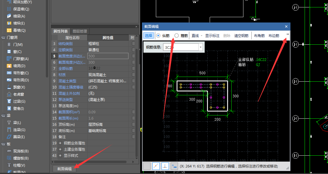Expand the 钢筋业务属性 group
The image size is (328, 174).
point(60,143)
